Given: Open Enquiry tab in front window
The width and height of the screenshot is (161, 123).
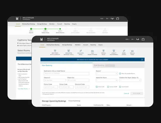Looking at the screenshot, I should (x=101, y=45).
